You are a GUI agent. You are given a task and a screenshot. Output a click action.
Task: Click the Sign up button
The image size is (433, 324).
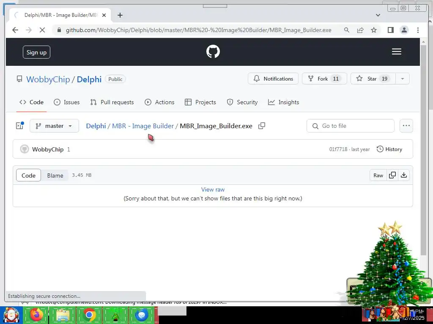click(x=36, y=52)
